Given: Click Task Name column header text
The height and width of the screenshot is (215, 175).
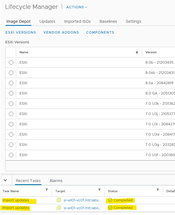Looking at the screenshot, I should click(x=11, y=191).
